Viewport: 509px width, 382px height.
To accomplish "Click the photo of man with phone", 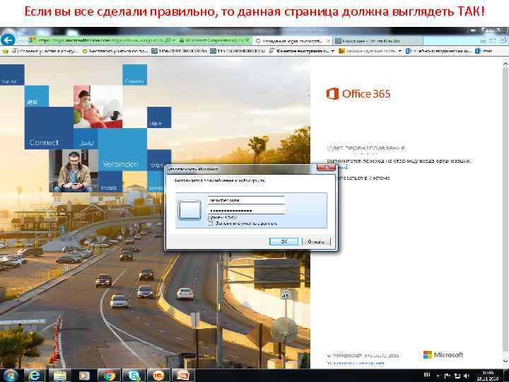I will 74,171.
